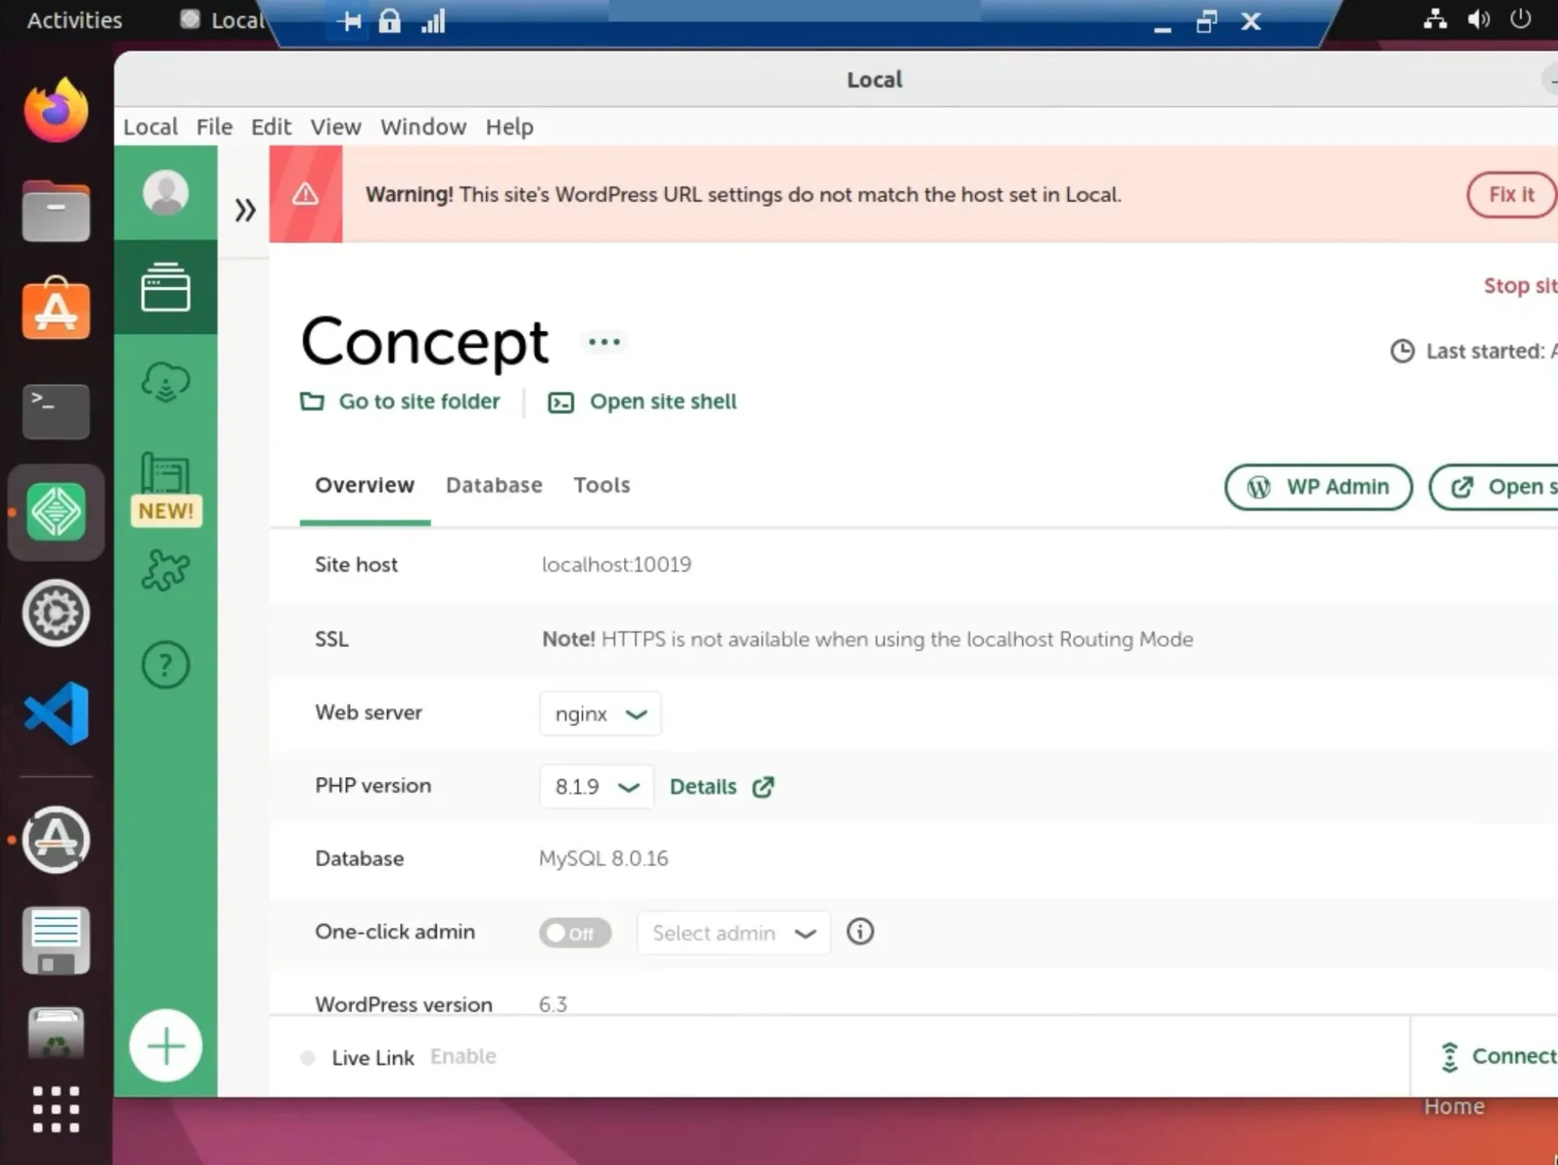Viewport: 1558px width, 1165px height.
Task: Open Software Updater in the dock
Action: 55,839
